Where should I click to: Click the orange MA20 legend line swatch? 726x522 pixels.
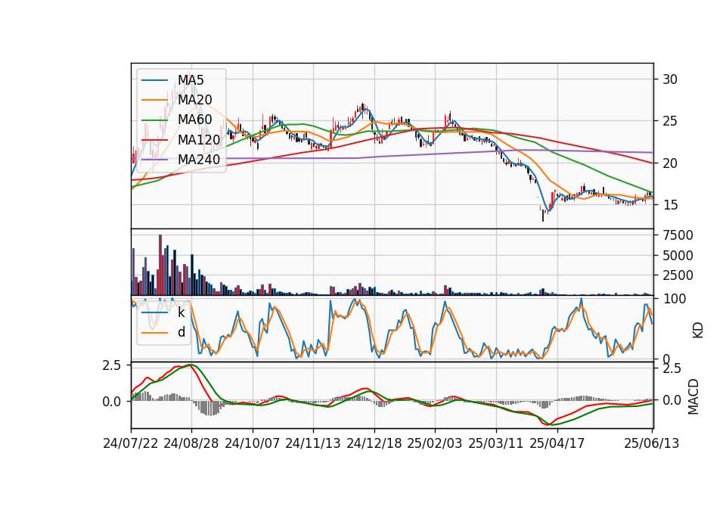(x=154, y=100)
